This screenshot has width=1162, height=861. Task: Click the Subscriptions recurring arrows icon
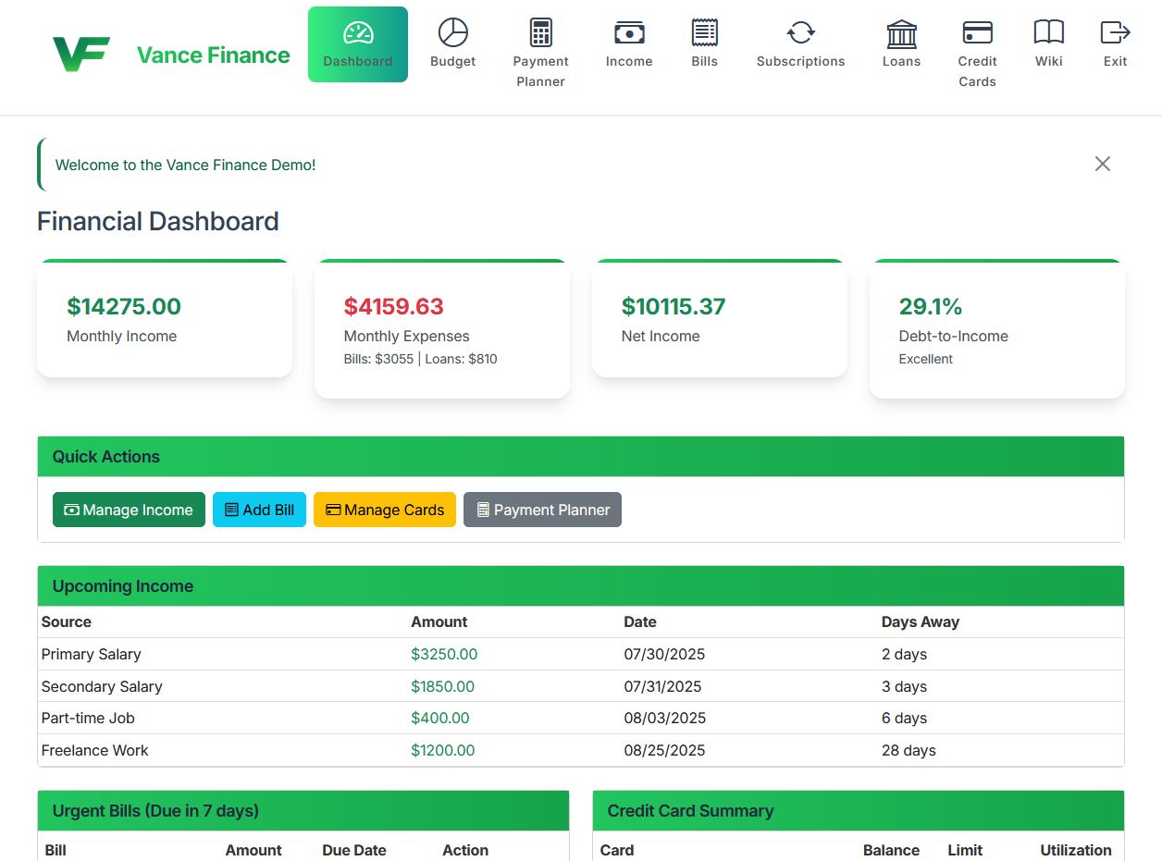[800, 31]
